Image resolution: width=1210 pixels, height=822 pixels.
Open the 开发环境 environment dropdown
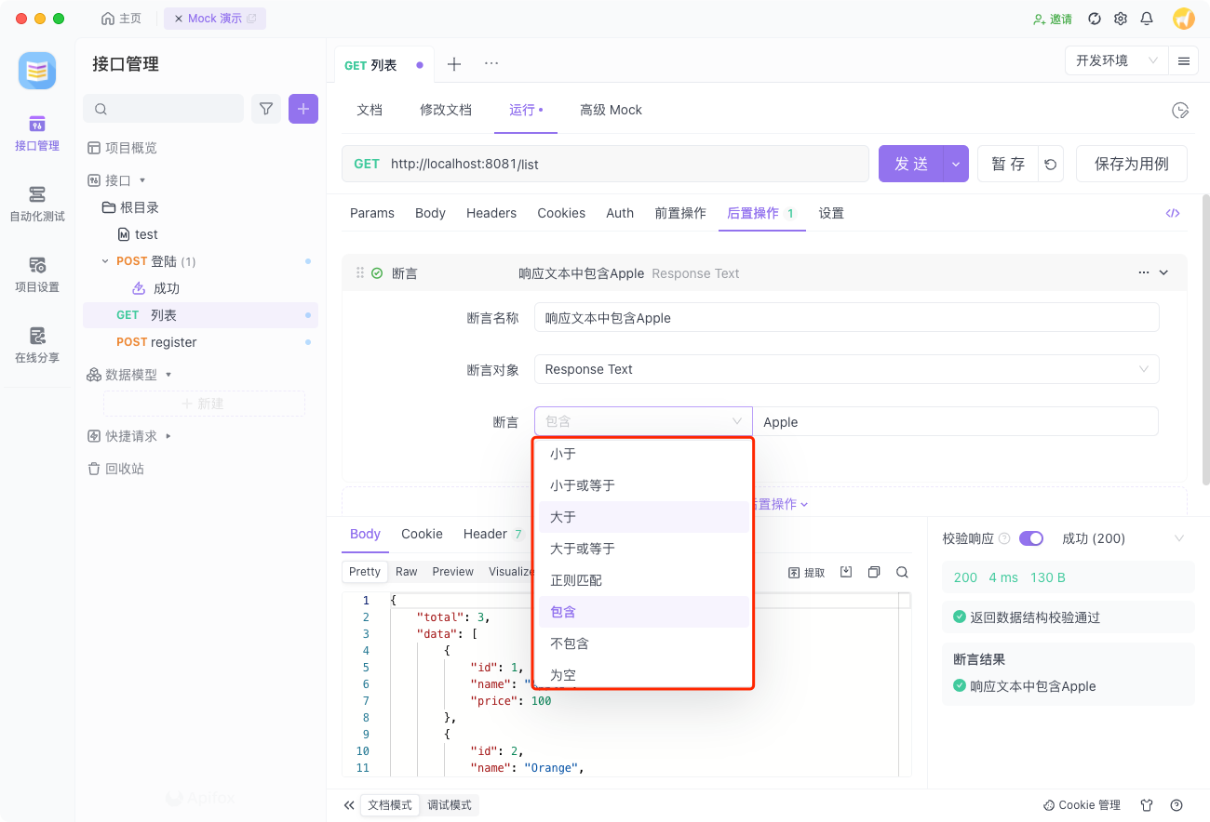pos(1117,60)
